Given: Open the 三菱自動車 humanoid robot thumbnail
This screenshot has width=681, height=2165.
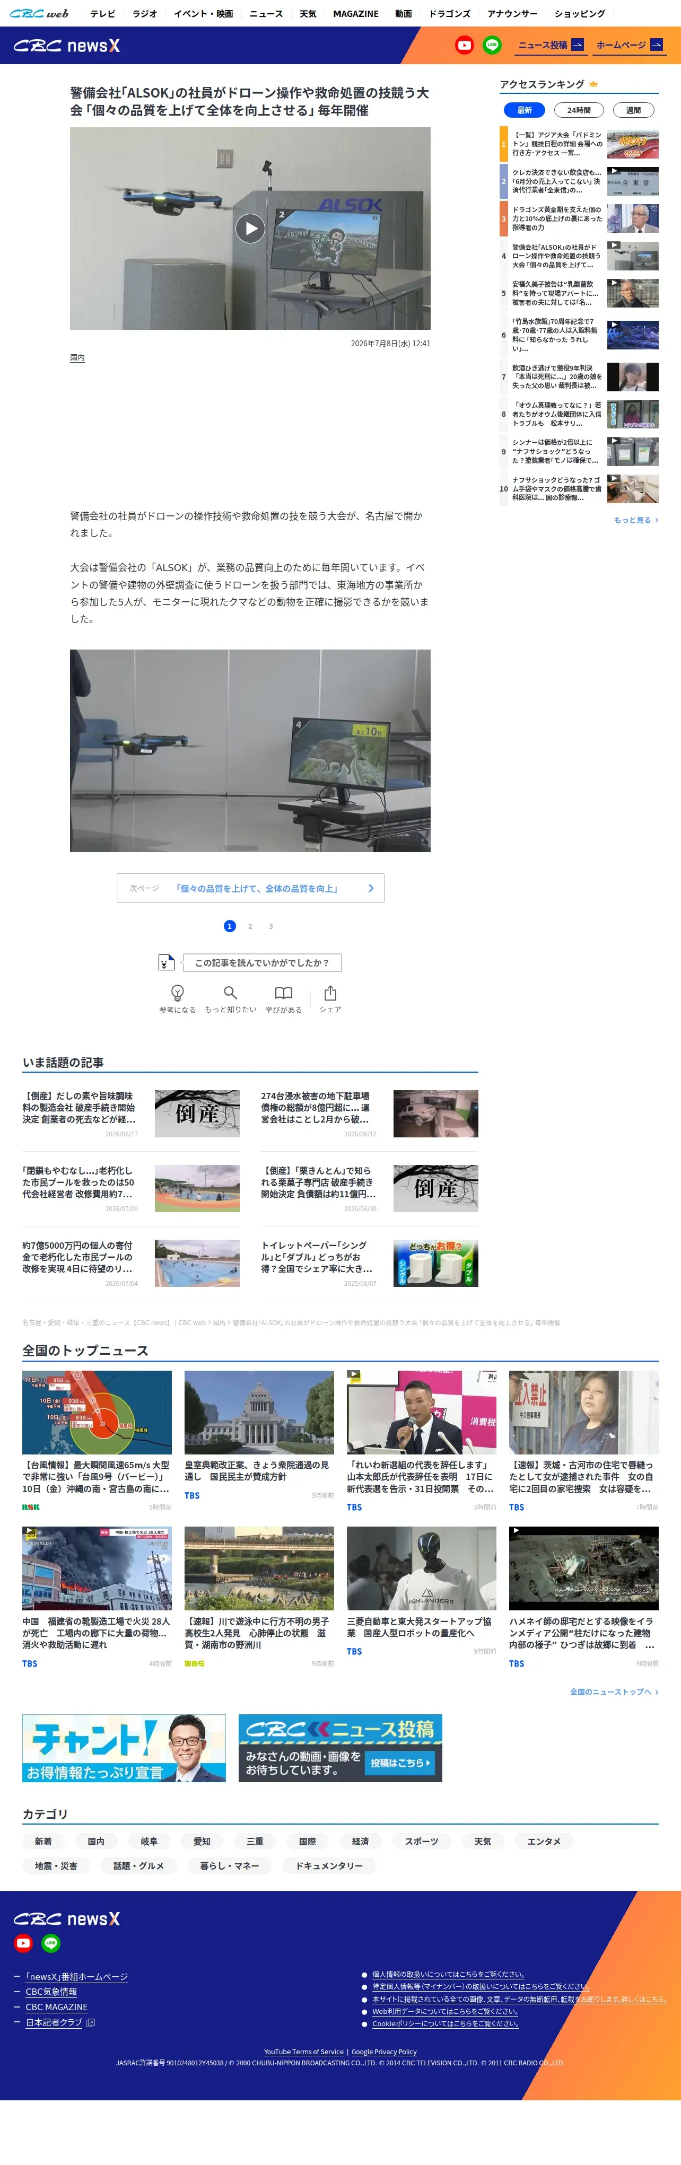Looking at the screenshot, I should point(421,1569).
